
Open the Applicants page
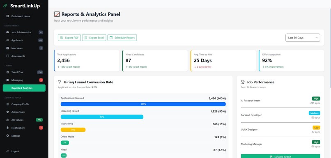[x=24, y=40]
